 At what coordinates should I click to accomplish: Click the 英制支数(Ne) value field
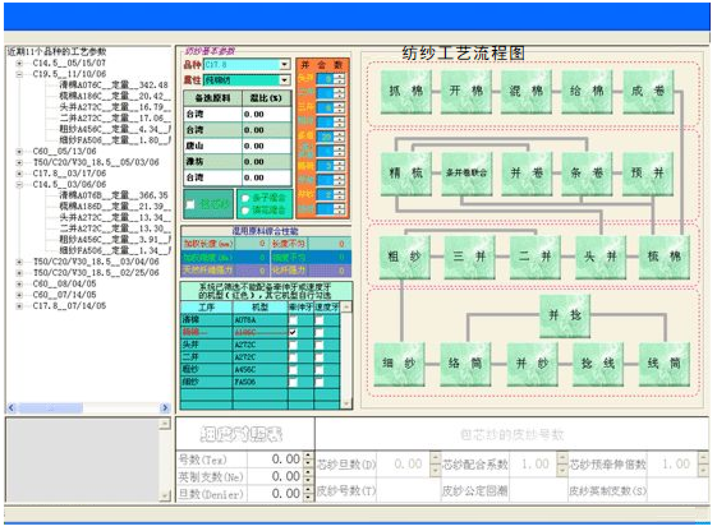pos(275,477)
